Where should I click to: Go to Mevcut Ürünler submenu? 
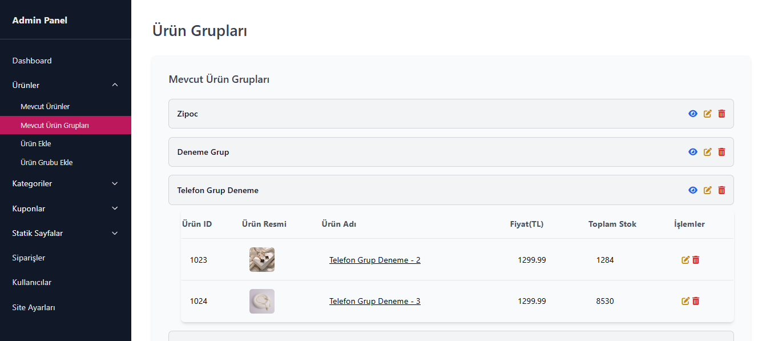(x=45, y=106)
